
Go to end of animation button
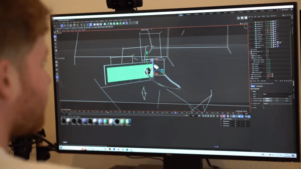217,116
